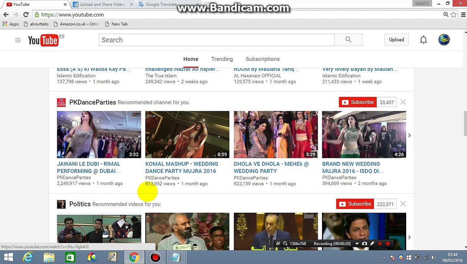
Task: Open KOMAL MASHUP video title link
Action: (x=181, y=168)
